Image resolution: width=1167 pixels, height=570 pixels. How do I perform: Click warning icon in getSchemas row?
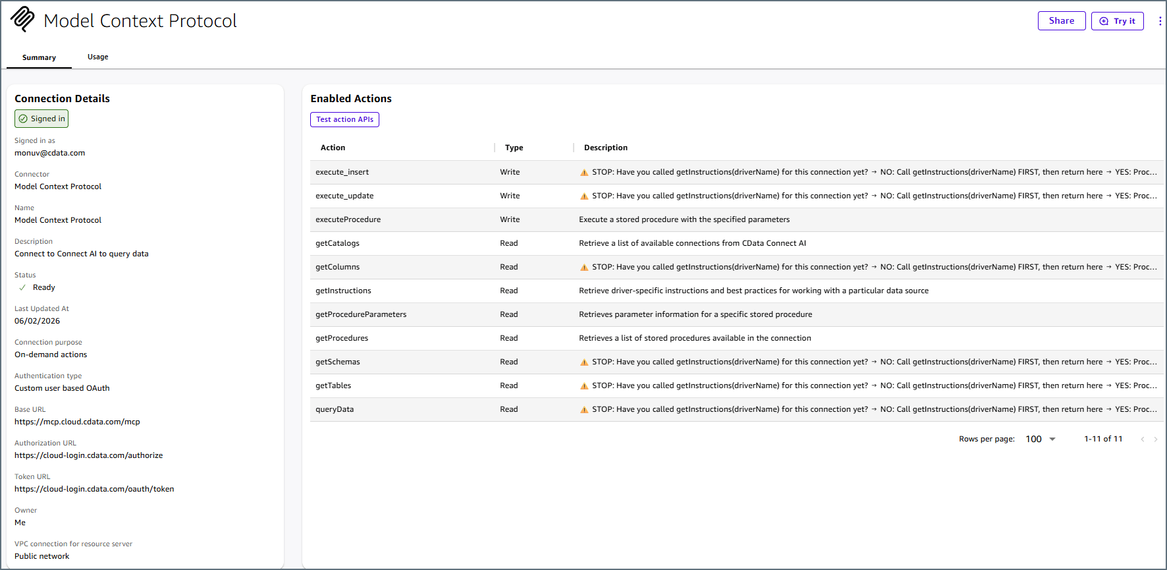[584, 362]
